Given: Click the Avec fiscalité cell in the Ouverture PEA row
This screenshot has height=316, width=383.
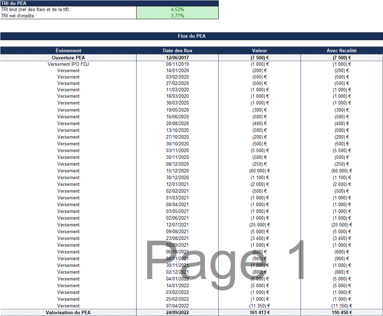Looking at the screenshot, I should (341, 58).
